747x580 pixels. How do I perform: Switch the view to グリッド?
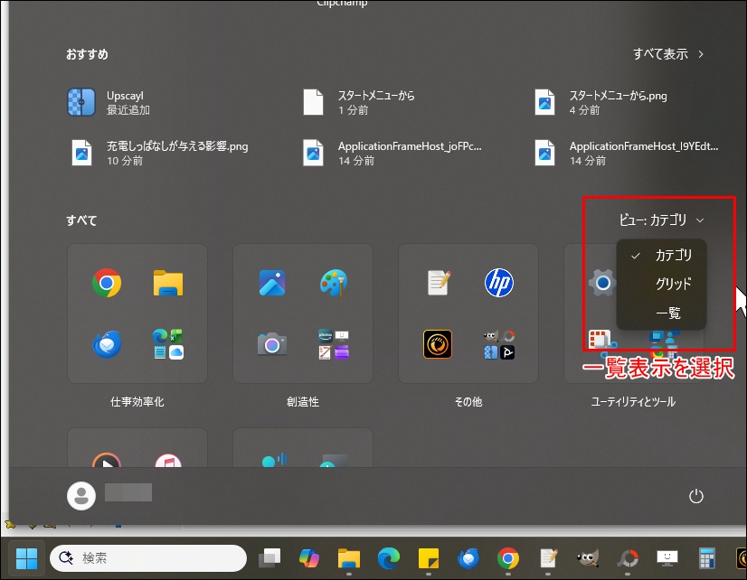coord(673,284)
